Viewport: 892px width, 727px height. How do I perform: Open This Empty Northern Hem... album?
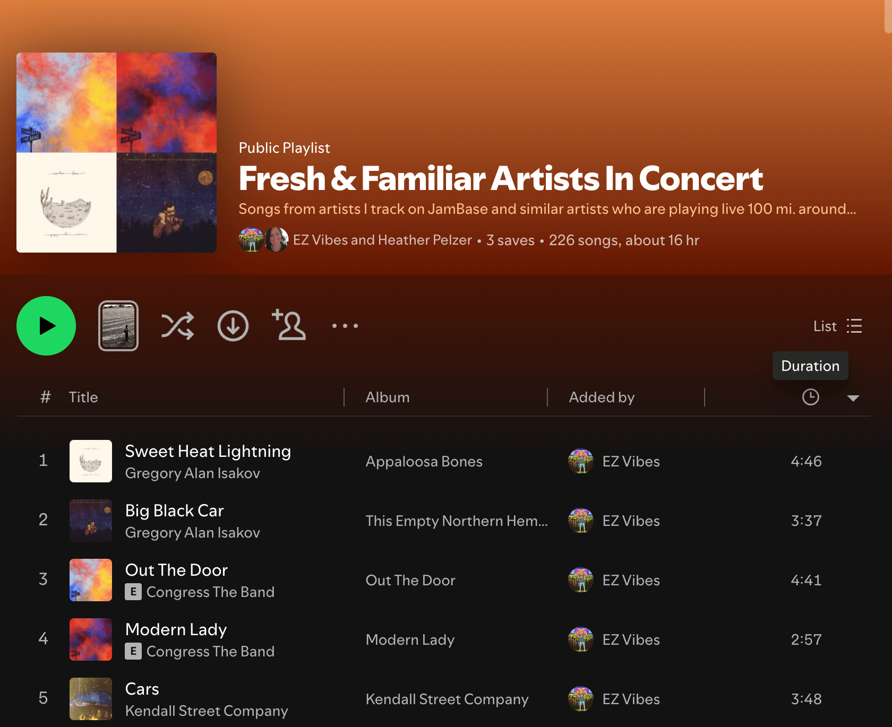457,521
